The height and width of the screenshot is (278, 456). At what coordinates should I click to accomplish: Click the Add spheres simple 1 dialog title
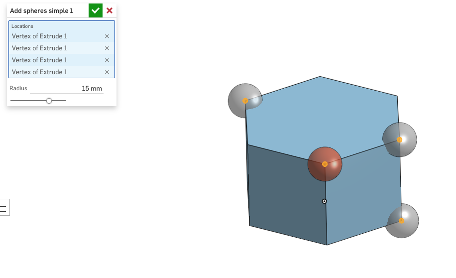(x=42, y=11)
